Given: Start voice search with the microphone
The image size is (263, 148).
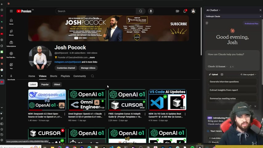Looking at the screenshot, I should coord(151,11).
